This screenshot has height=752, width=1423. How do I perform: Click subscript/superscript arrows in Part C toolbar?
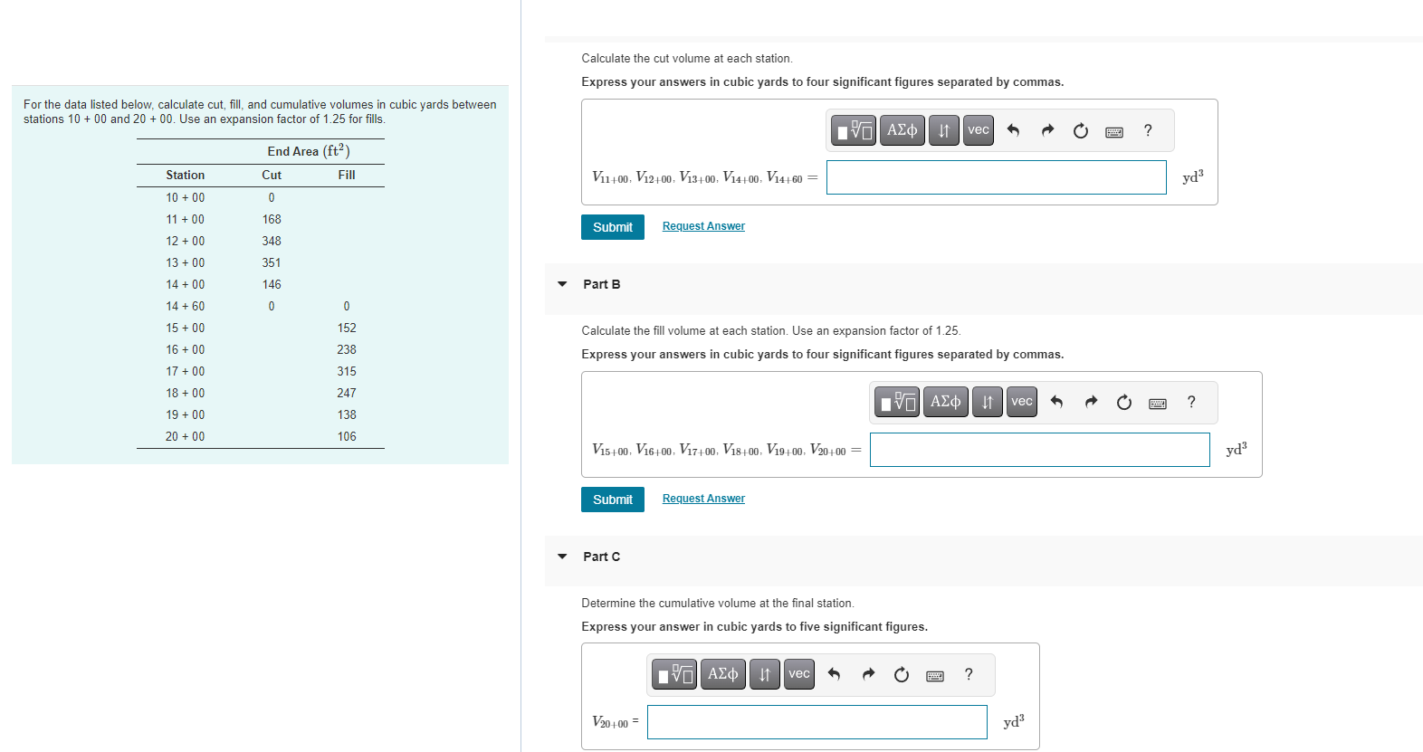pyautogui.click(x=765, y=674)
